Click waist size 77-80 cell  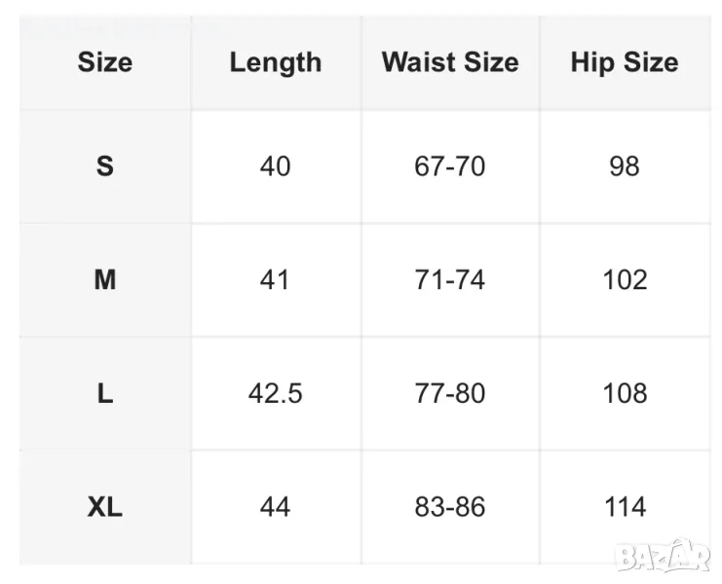point(450,393)
